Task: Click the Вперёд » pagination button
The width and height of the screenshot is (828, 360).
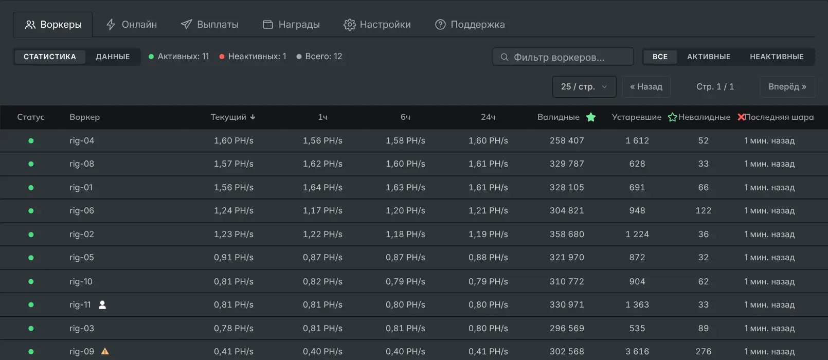Action: pos(787,86)
